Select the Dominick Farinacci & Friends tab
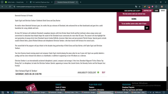 point(66,2)
